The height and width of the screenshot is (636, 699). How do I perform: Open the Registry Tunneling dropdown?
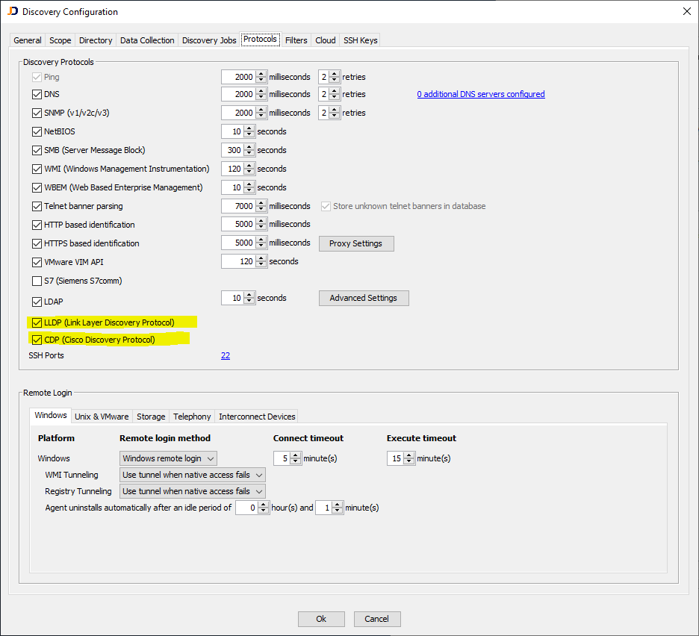tap(258, 491)
